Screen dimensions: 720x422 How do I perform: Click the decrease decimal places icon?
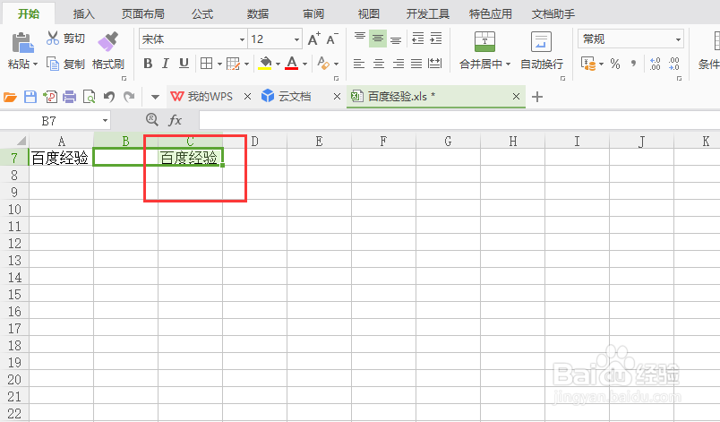point(673,64)
